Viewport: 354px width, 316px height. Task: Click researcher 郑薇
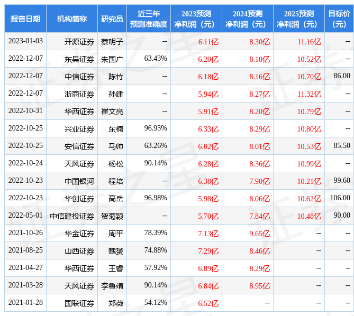[116, 303]
